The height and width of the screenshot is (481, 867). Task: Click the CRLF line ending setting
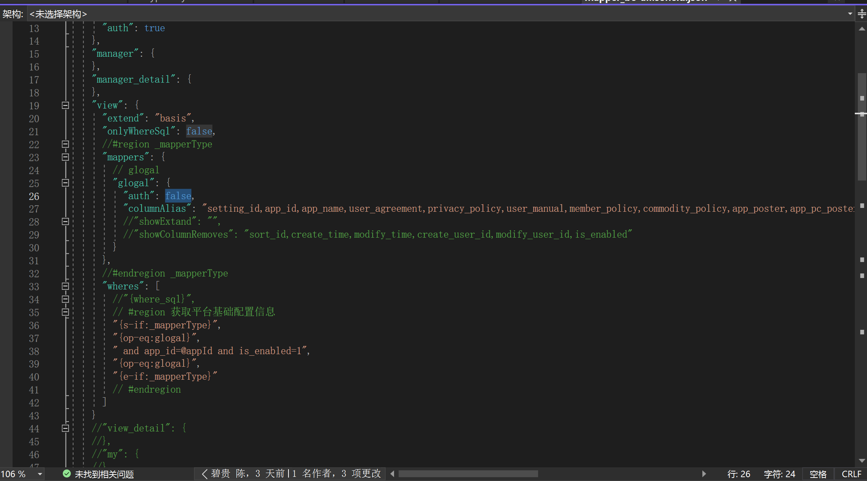[x=851, y=474]
